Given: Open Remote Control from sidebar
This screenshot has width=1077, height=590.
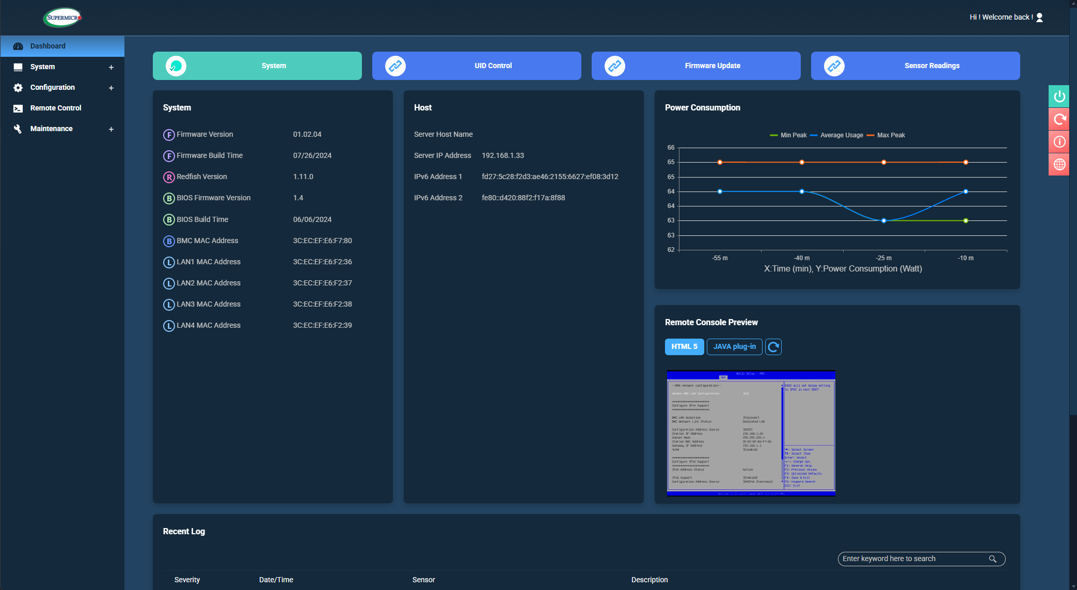Looking at the screenshot, I should click(x=56, y=108).
